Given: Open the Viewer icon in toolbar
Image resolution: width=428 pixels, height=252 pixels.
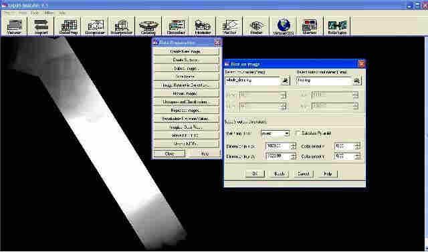Looking at the screenshot, I should tap(14, 26).
